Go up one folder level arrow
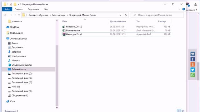 [x=19, y=15]
